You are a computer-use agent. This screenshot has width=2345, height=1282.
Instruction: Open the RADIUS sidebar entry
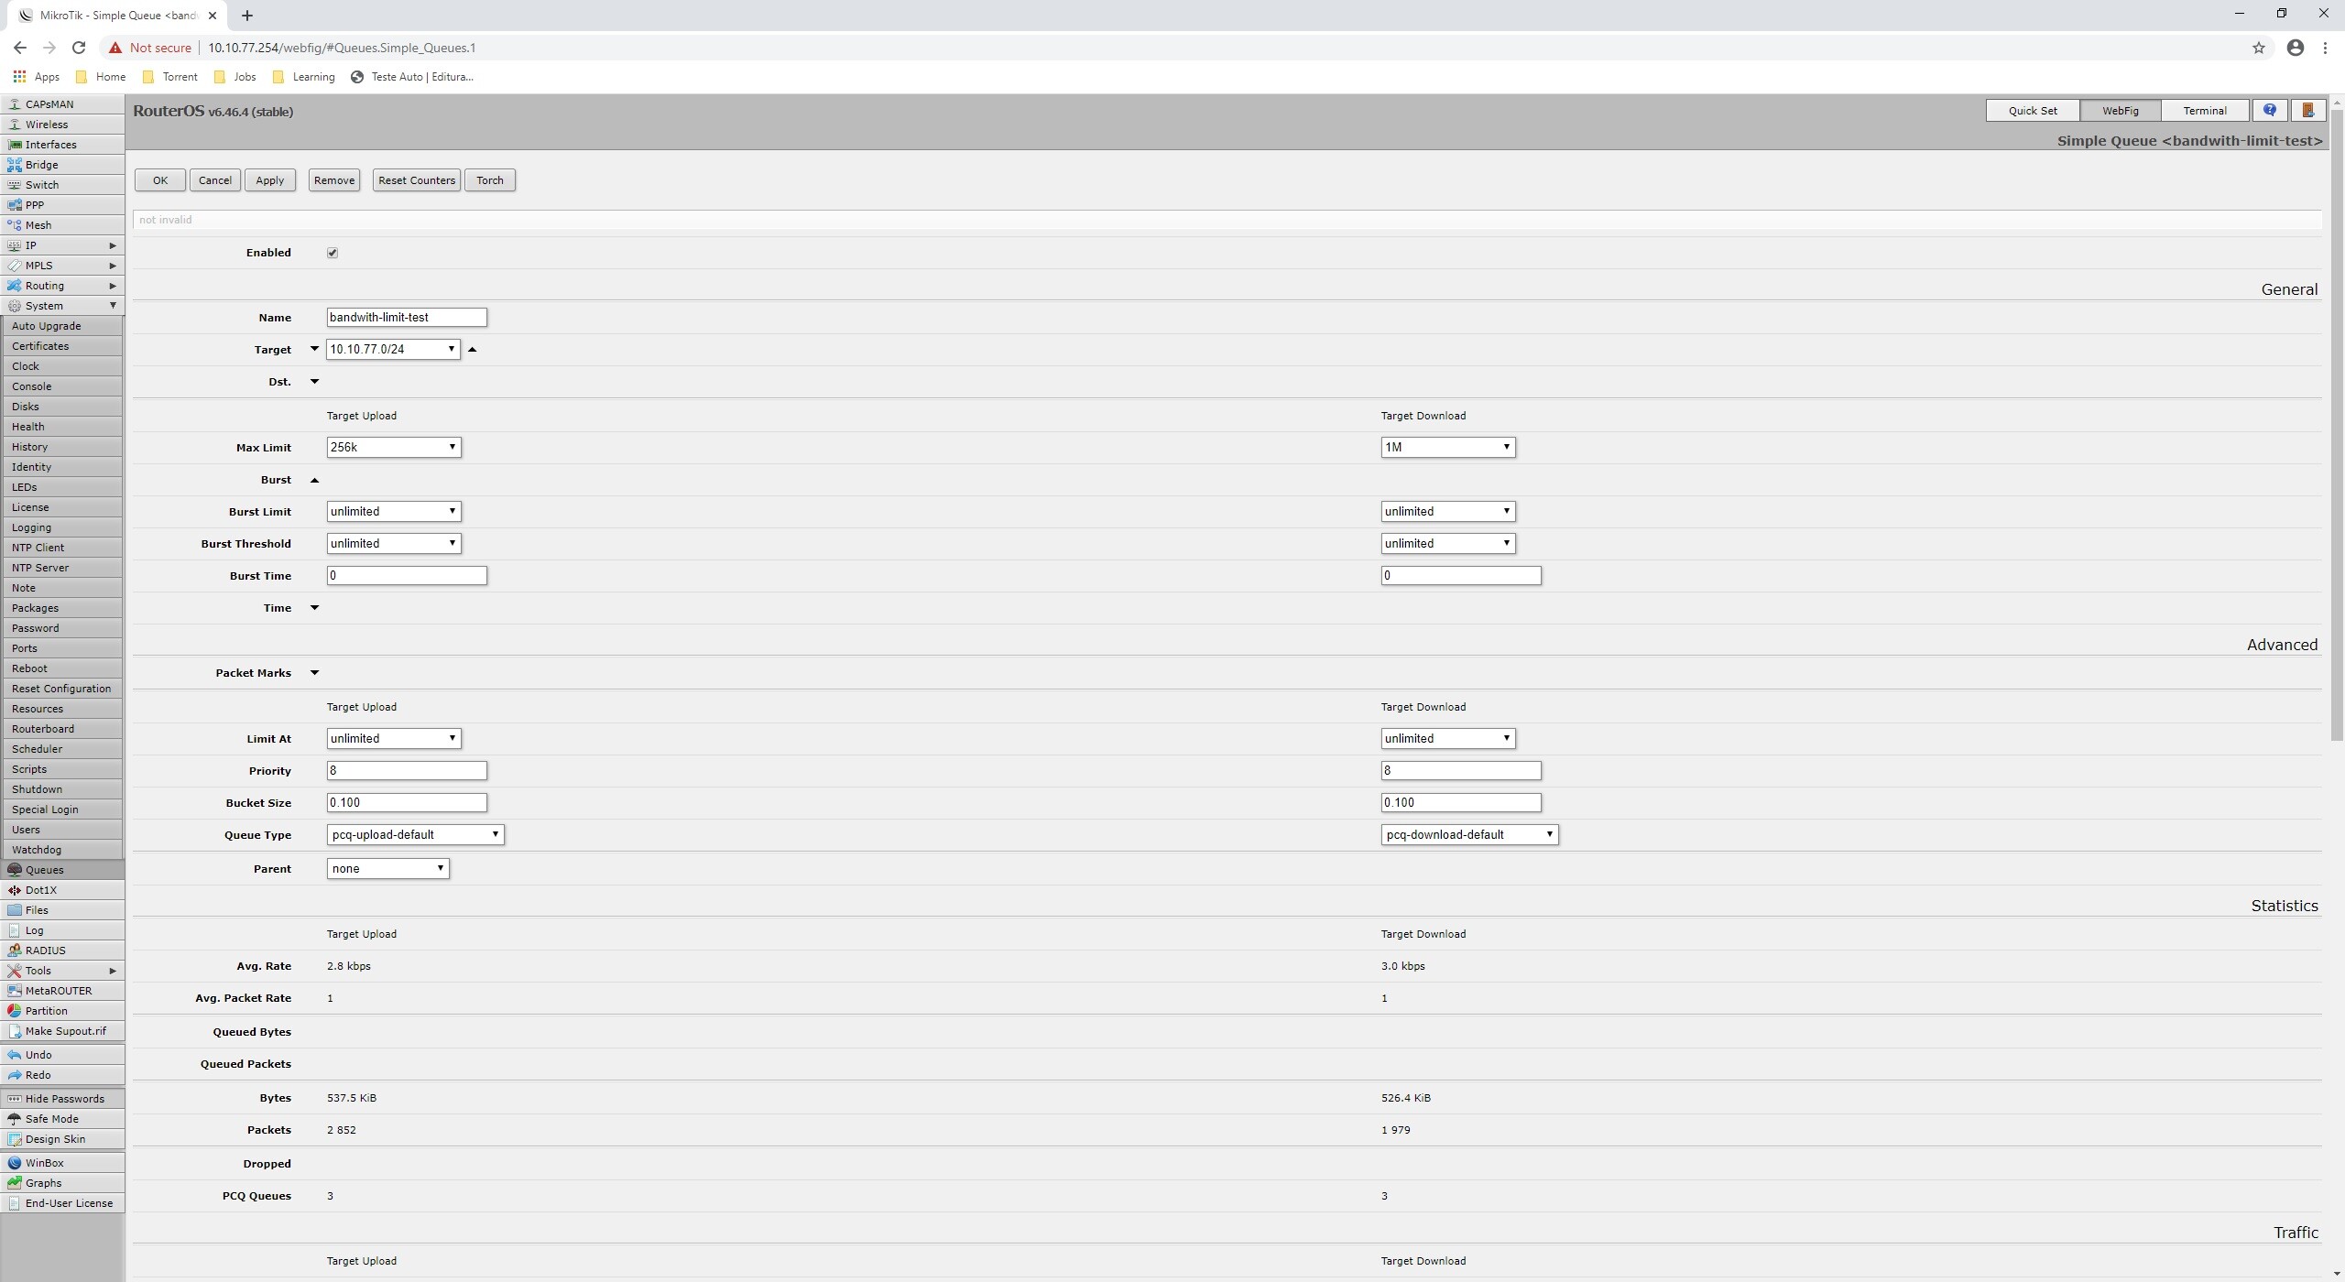tap(45, 951)
